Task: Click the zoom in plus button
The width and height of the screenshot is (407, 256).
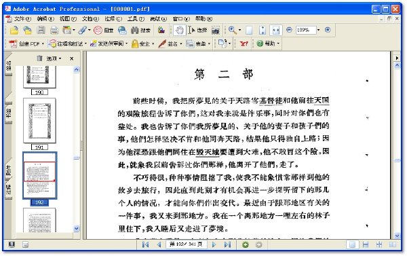Action: 328,30
